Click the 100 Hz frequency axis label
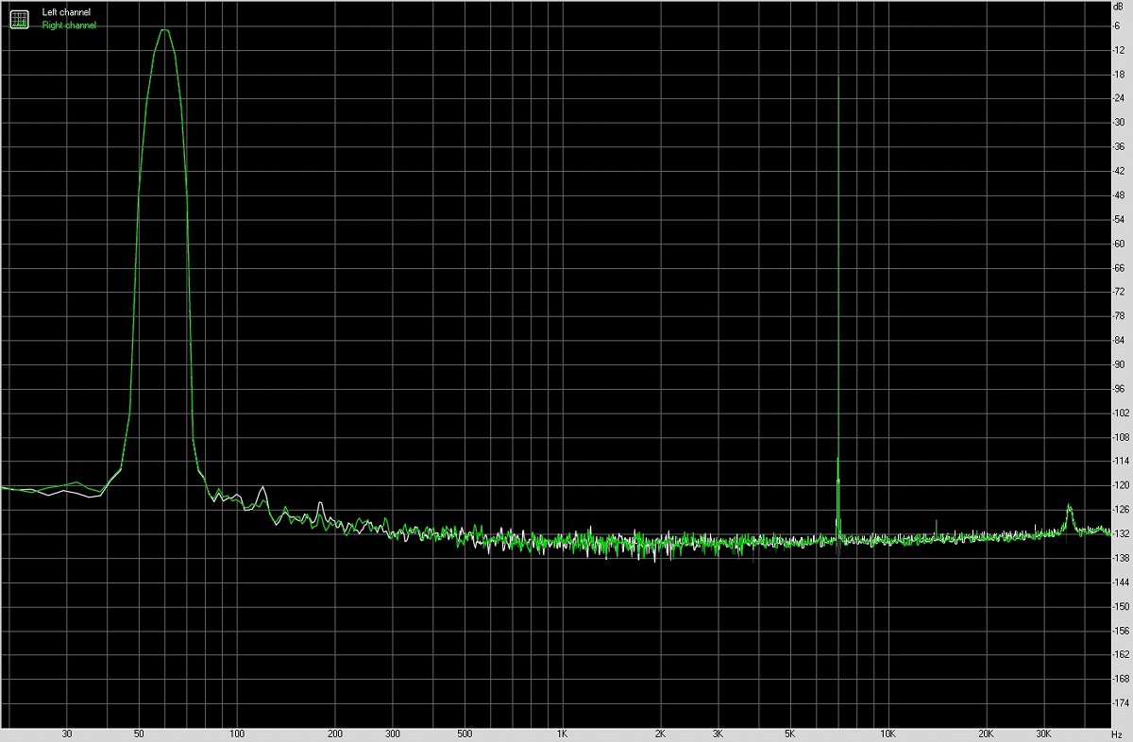 pos(237,734)
